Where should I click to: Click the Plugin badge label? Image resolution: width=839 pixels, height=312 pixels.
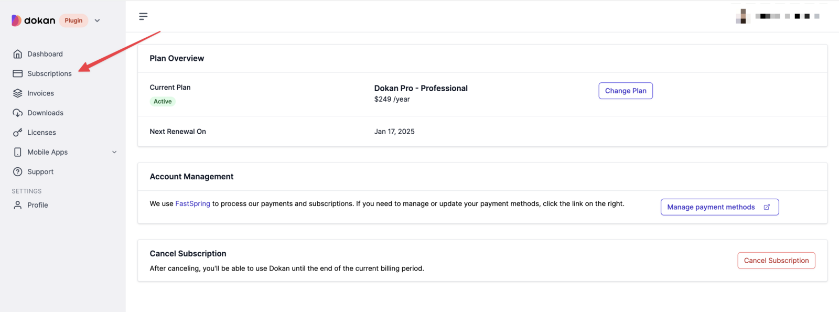tap(73, 20)
